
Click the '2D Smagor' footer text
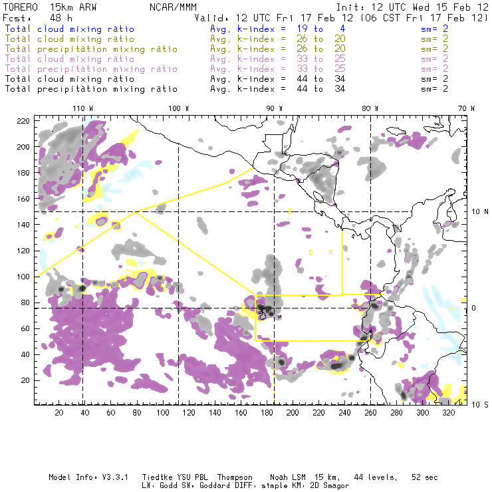[330, 486]
